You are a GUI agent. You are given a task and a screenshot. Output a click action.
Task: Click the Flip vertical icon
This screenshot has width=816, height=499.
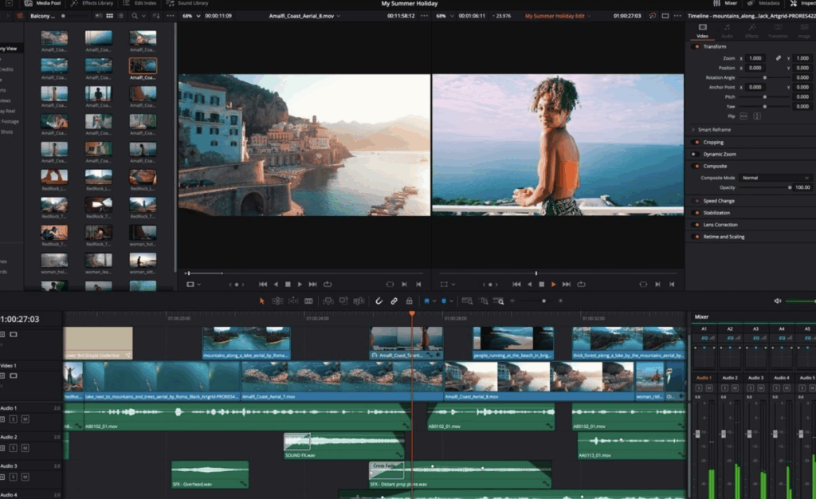coord(757,116)
